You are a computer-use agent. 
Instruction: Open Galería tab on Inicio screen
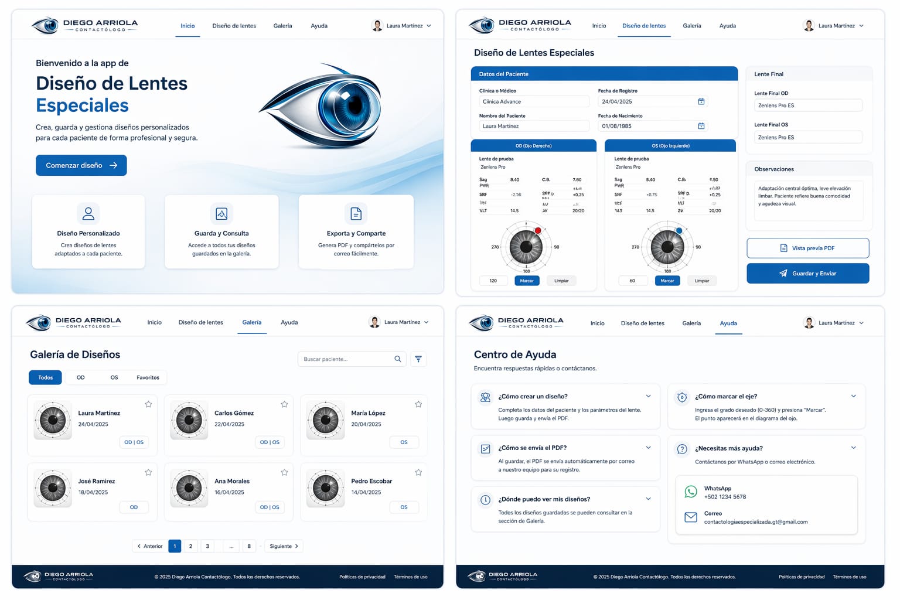[282, 26]
